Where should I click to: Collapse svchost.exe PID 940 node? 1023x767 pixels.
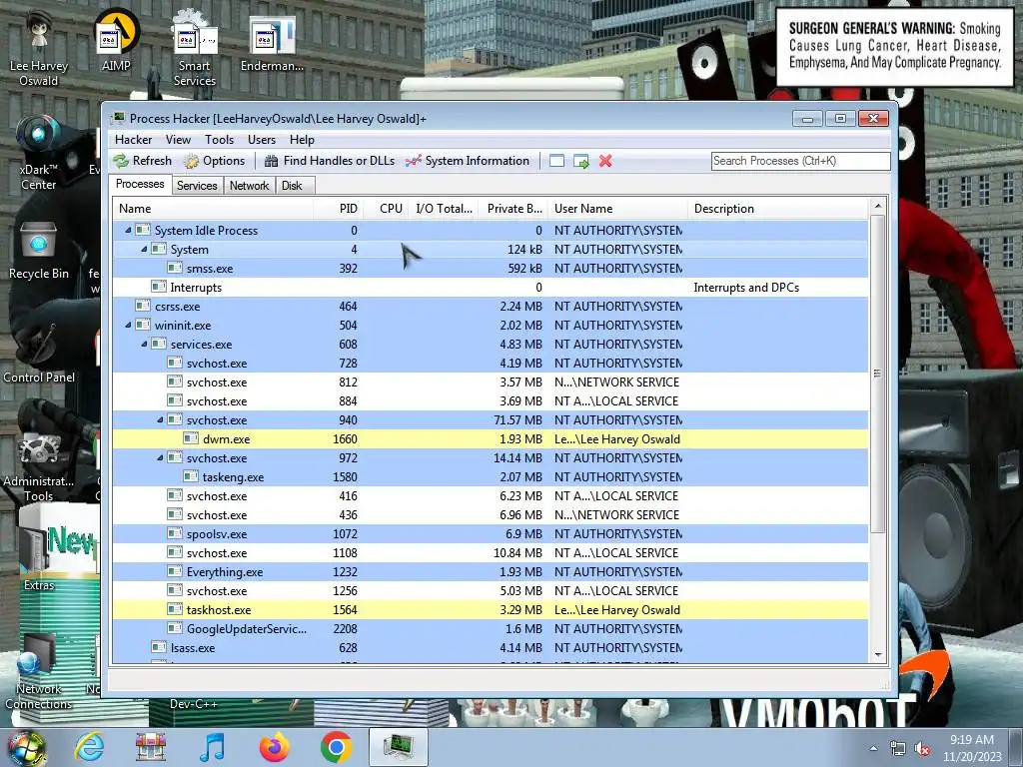pyautogui.click(x=160, y=420)
